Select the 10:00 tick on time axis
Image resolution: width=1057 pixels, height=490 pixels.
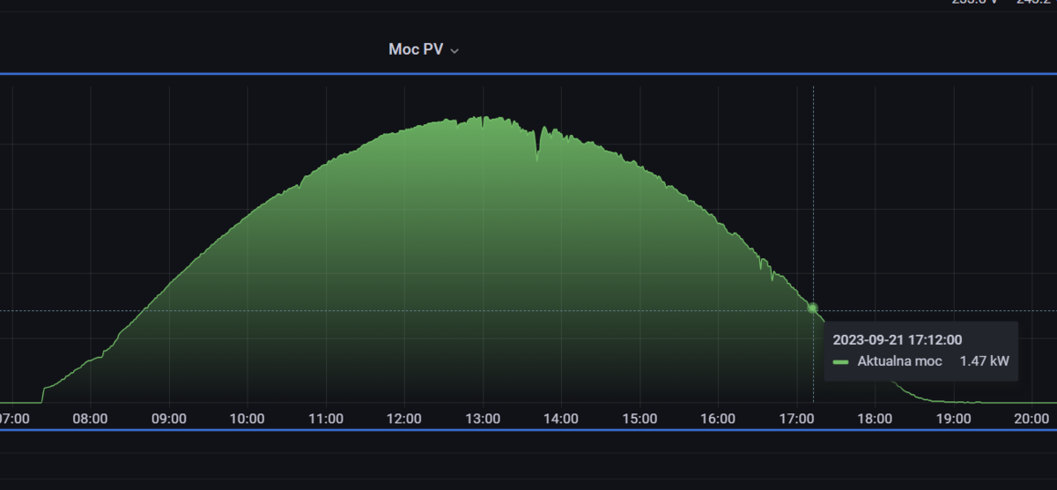tap(248, 419)
